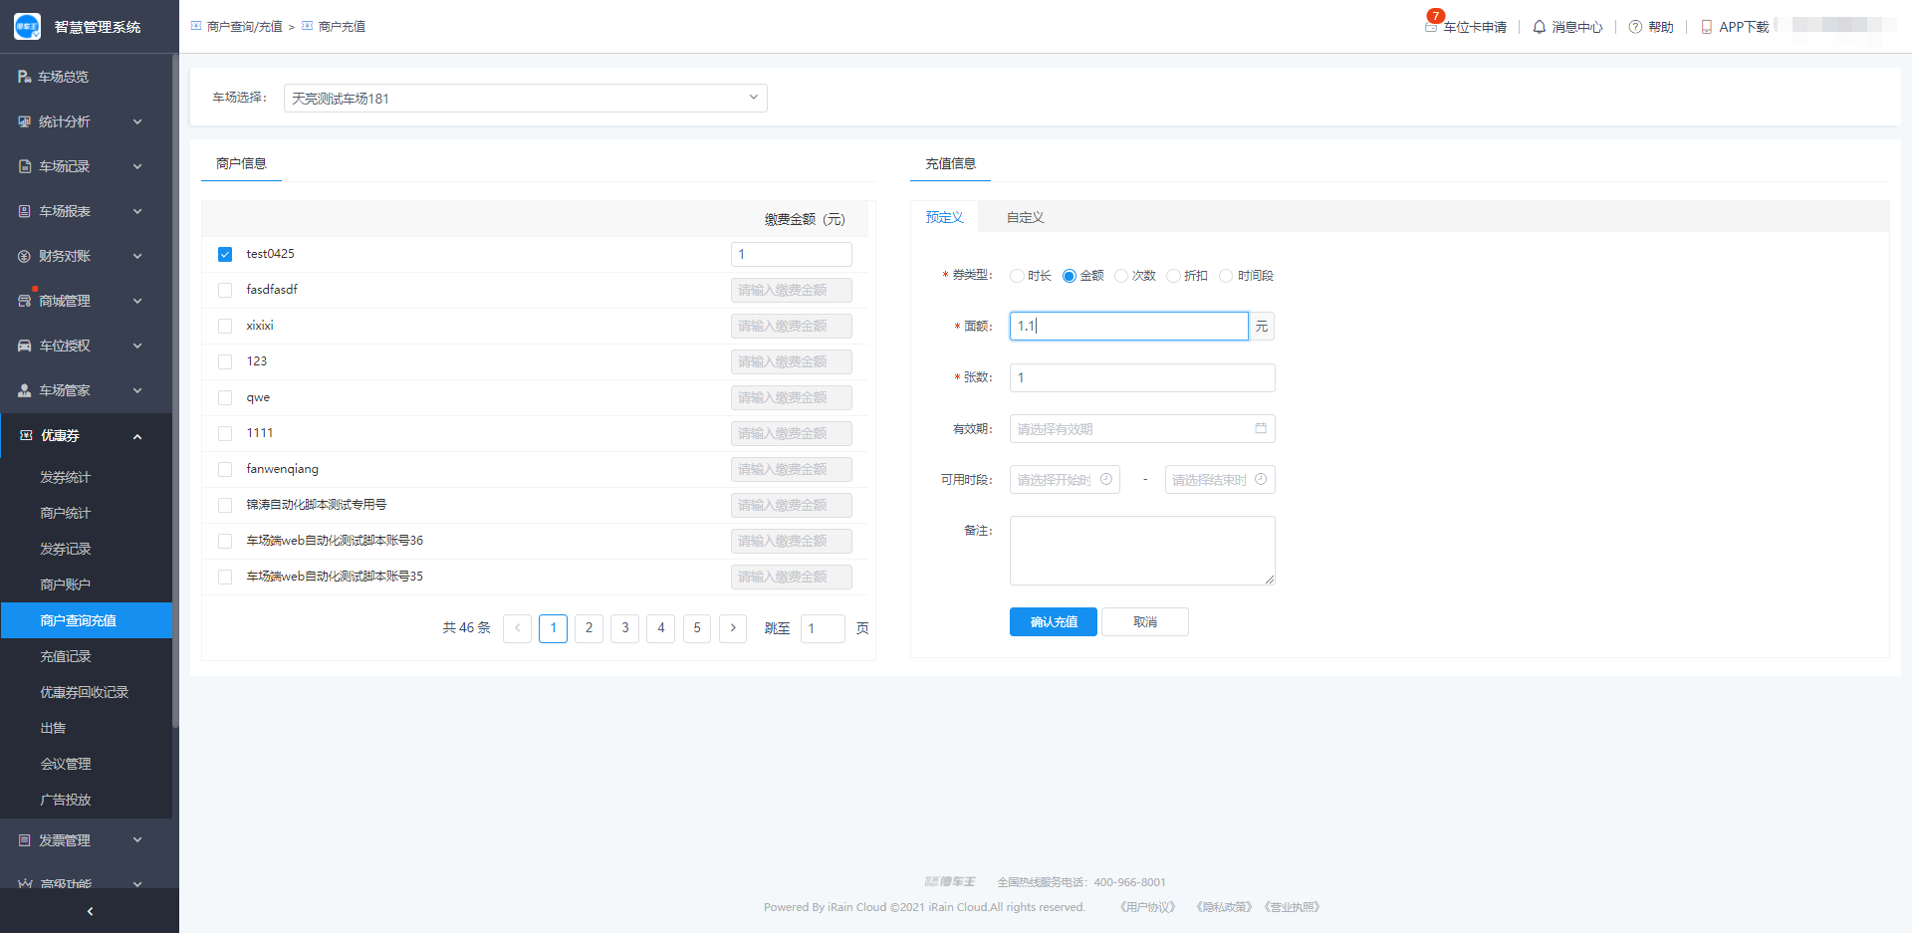The width and height of the screenshot is (1912, 933).
Task: Check the fanwenqiang merchant checkbox
Action: pos(225,469)
